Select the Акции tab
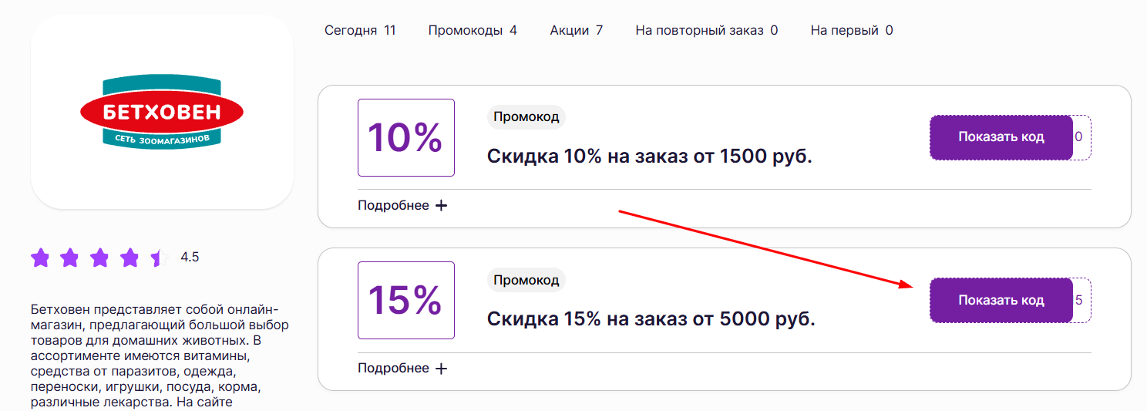1147x411 pixels. [576, 31]
